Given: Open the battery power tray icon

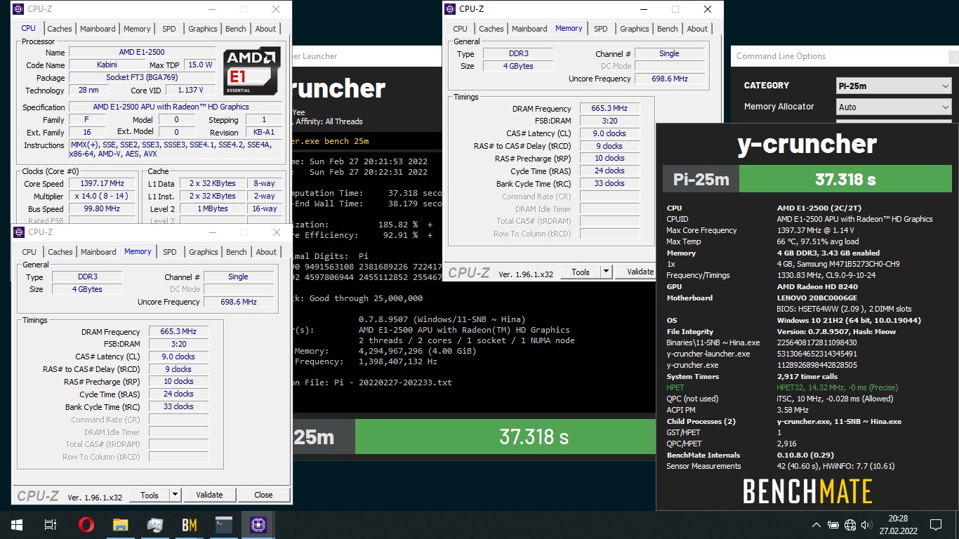Looking at the screenshot, I should [x=833, y=524].
